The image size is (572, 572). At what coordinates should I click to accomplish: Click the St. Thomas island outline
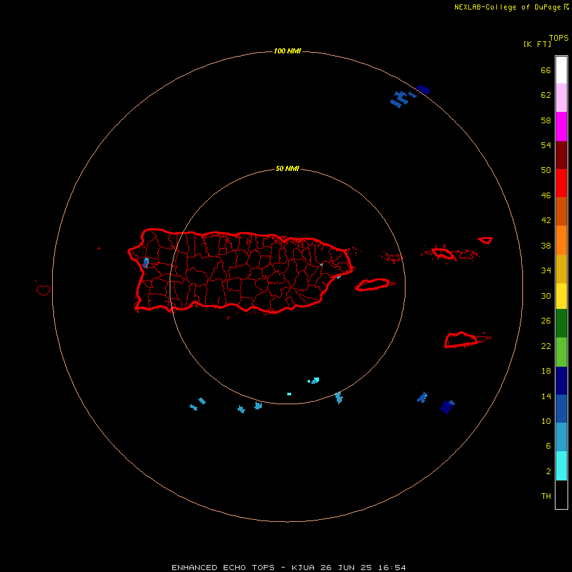(443, 253)
